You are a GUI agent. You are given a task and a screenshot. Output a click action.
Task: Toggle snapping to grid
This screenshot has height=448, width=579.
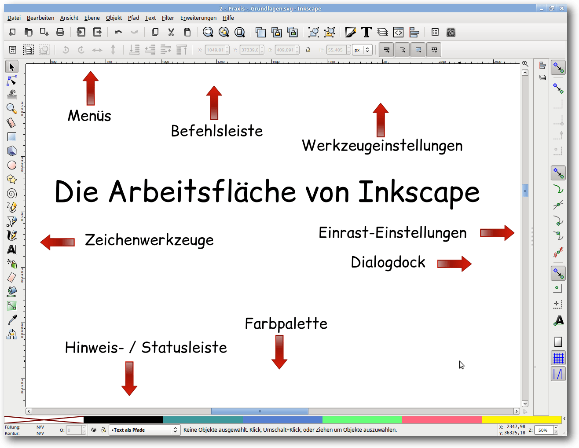[558, 358]
